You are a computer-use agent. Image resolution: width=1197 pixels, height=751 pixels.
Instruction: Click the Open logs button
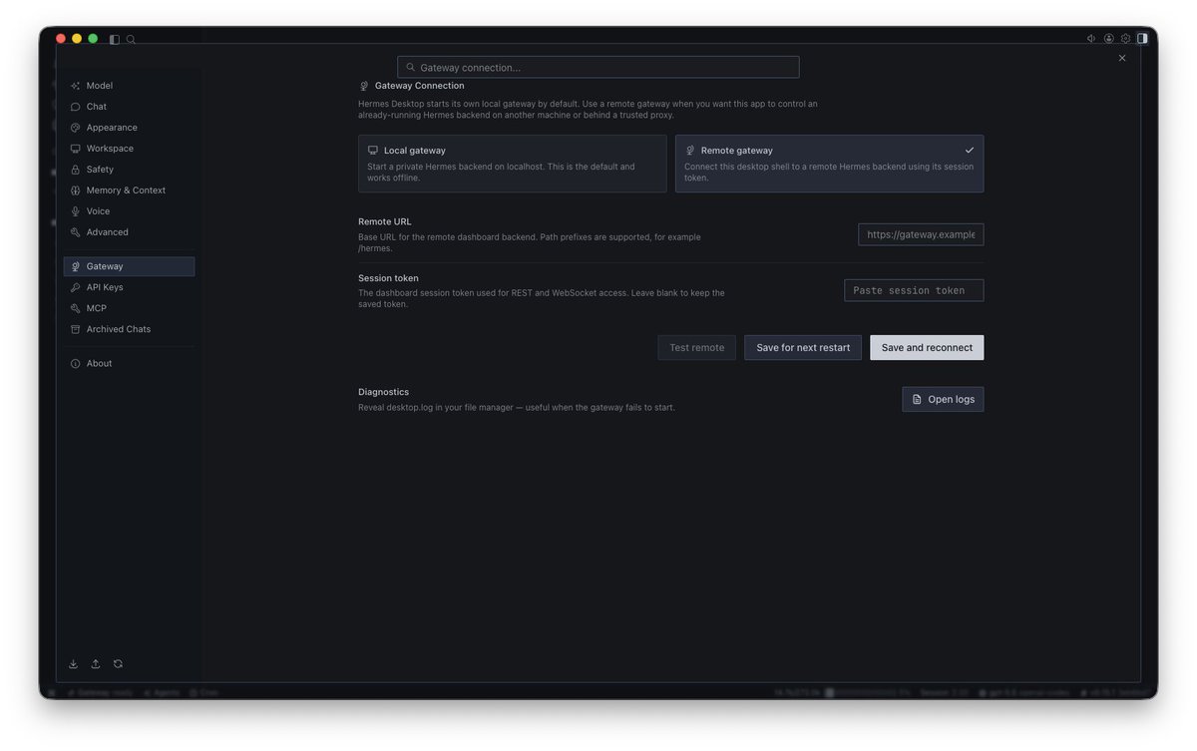pyautogui.click(x=943, y=399)
